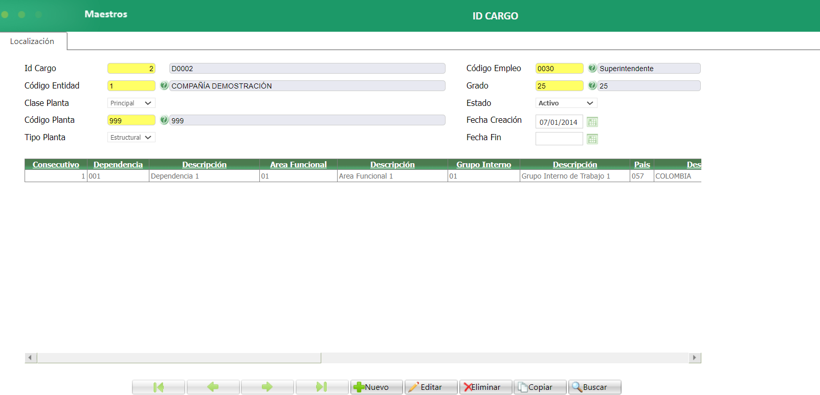The image size is (820, 395).
Task: Open the Estado dropdown
Action: click(566, 103)
